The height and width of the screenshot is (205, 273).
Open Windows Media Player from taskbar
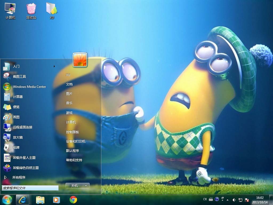point(56,199)
